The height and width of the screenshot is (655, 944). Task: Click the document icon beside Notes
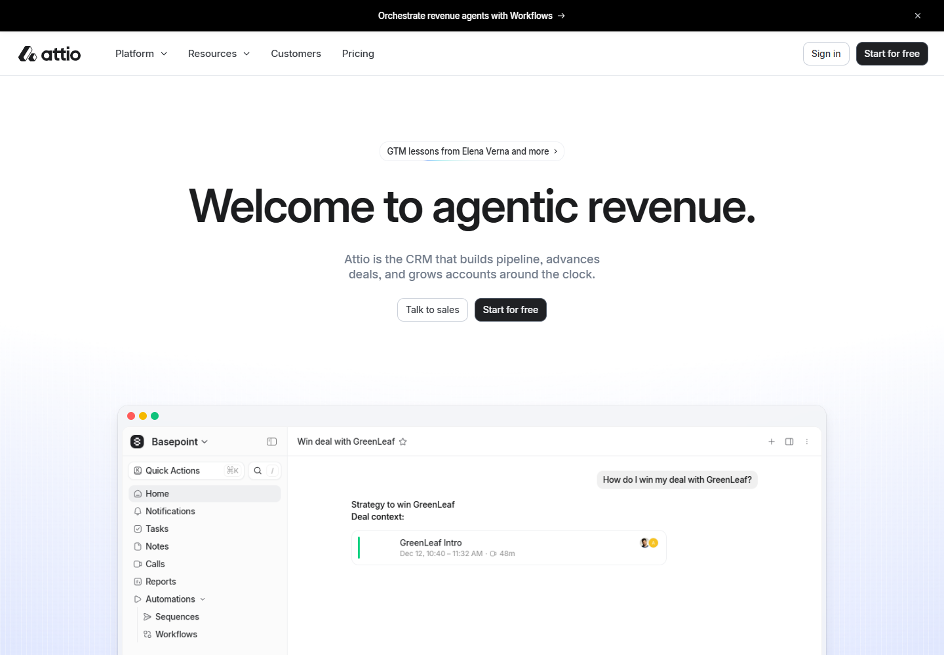click(x=138, y=547)
